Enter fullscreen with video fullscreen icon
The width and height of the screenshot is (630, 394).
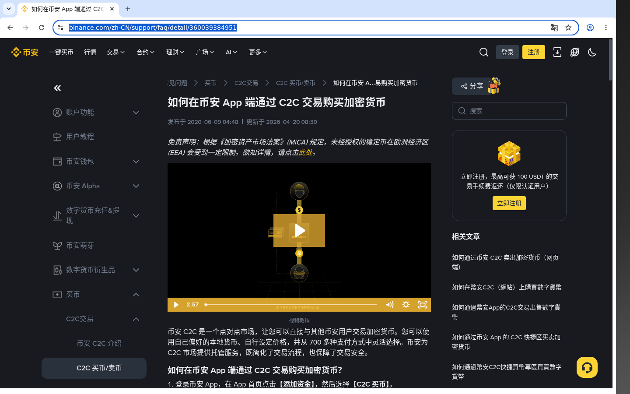[423, 305]
